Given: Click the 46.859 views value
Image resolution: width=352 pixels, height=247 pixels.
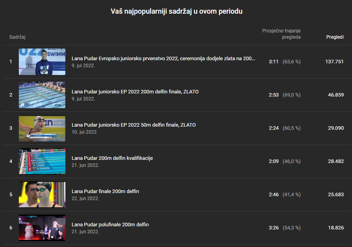Looking at the screenshot, I should pyautogui.click(x=336, y=95).
